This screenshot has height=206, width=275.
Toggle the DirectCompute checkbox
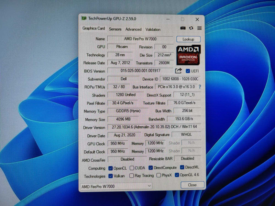tap(151, 168)
